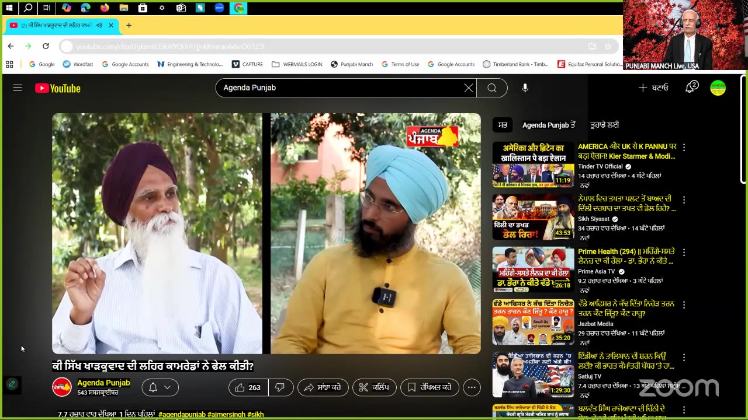Expand the subscription notification bell dropdown

pos(160,387)
